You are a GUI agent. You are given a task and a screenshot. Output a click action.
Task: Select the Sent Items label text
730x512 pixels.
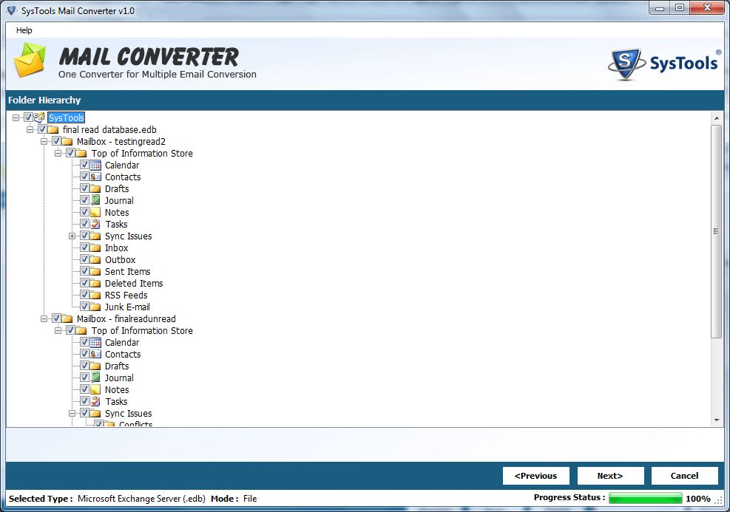tap(127, 272)
